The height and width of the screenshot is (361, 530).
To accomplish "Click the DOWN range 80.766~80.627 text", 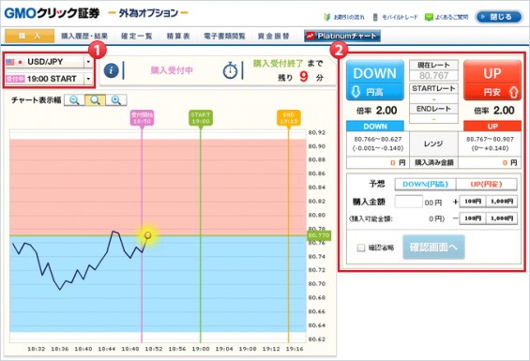I will click(378, 140).
